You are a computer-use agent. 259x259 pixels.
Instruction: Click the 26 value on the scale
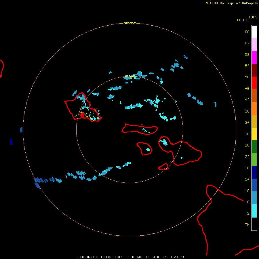[x=247, y=145]
